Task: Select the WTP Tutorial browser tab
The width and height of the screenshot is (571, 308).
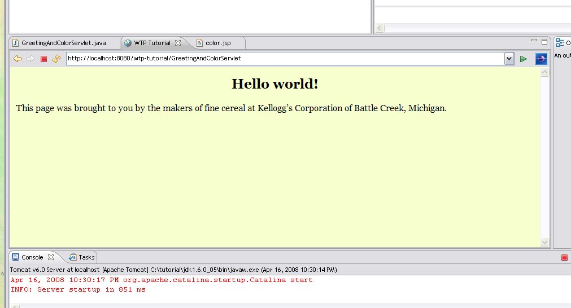Action: point(152,43)
